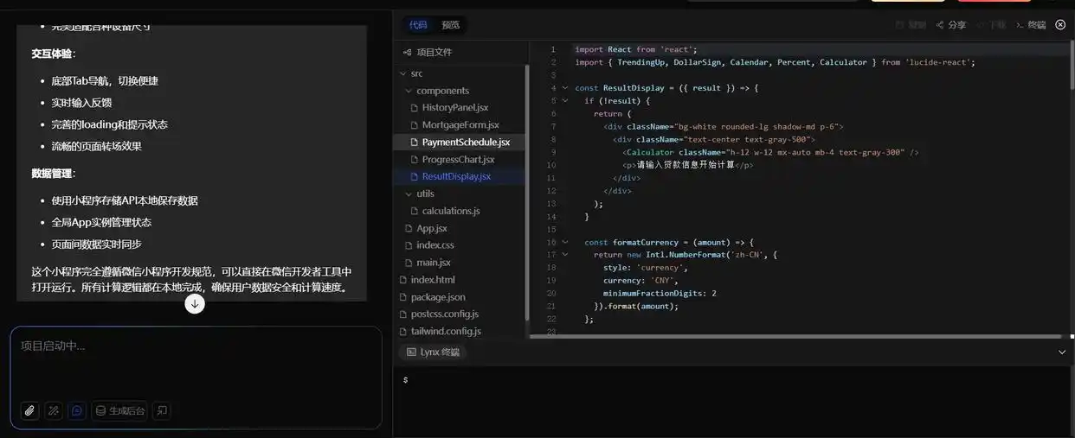1075x438 pixels.
Task: Click the formatCurrency function name
Action: tap(647, 242)
